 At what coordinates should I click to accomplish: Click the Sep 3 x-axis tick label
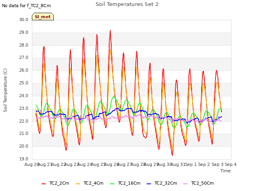tap(218, 164)
